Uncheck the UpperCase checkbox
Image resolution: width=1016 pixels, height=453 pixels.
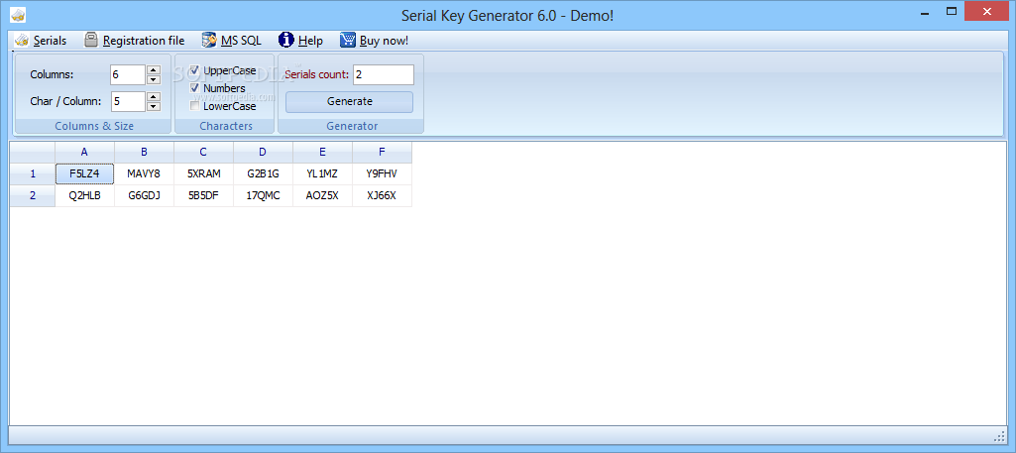tap(194, 70)
